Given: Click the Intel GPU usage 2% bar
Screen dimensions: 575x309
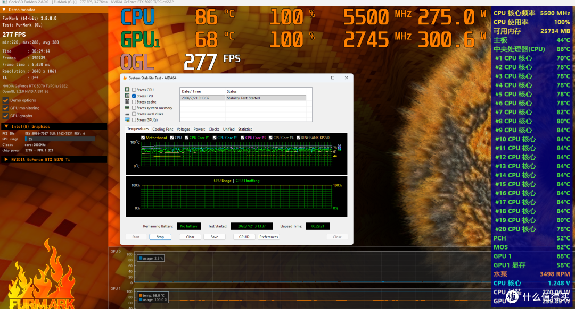Looking at the screenshot, I should pyautogui.click(x=60, y=139).
